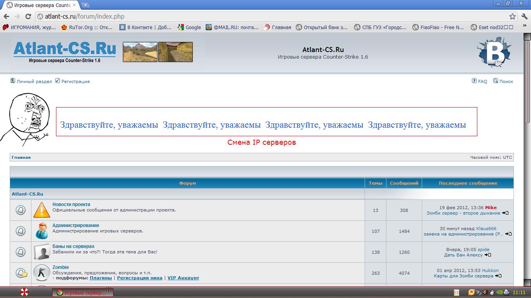Go to last post icon in Администрирование row
Screen dimensions: 531x298
click(x=508, y=234)
